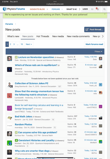Screen dimensions: 110x159
Task: Click the Post thread button
Action: click(x=94, y=29)
